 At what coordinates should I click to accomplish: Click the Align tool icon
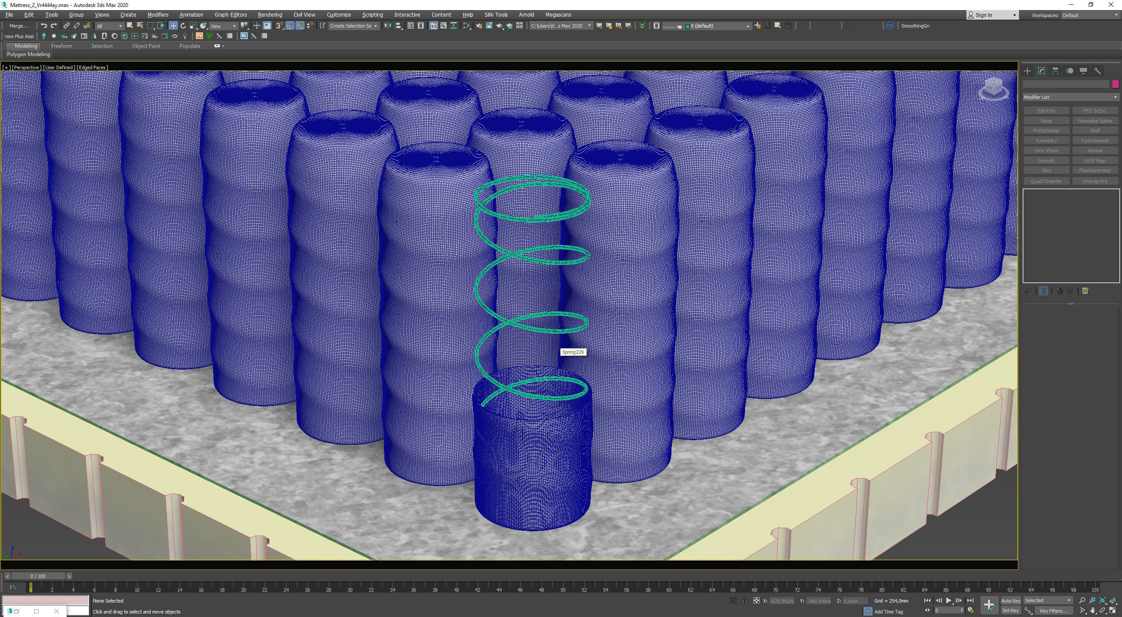tap(398, 26)
